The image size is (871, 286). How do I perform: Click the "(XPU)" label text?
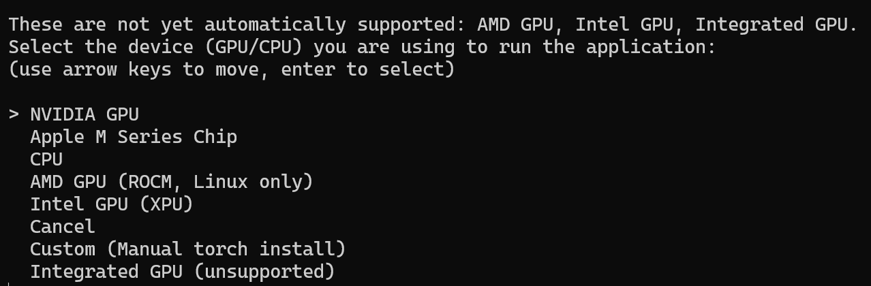(166, 204)
